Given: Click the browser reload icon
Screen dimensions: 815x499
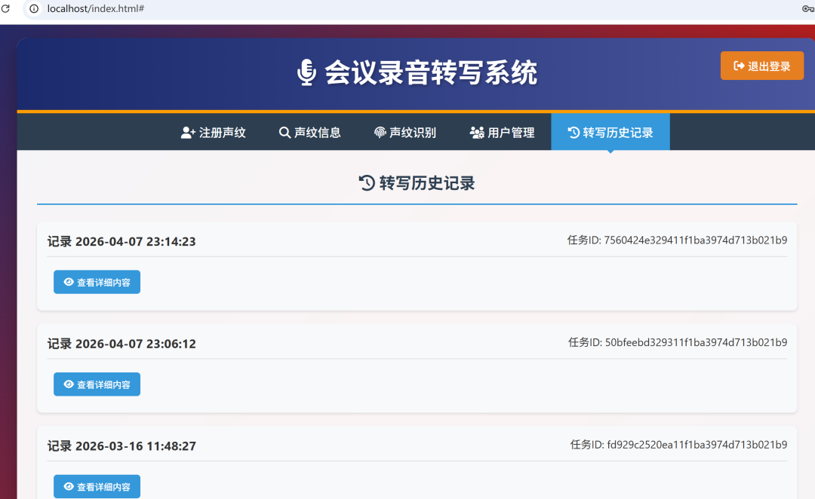Looking at the screenshot, I should point(6,9).
